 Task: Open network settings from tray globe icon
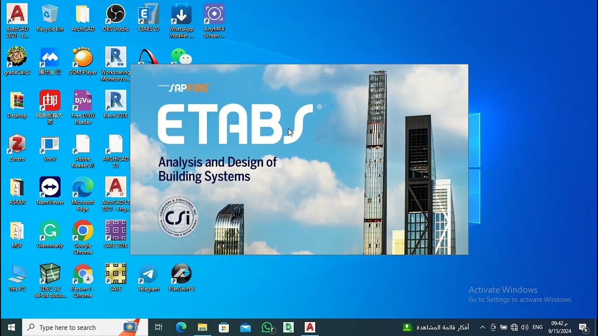(514, 328)
